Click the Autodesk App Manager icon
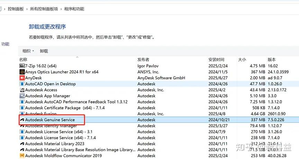This screenshot has height=159, width=299. point(22,96)
